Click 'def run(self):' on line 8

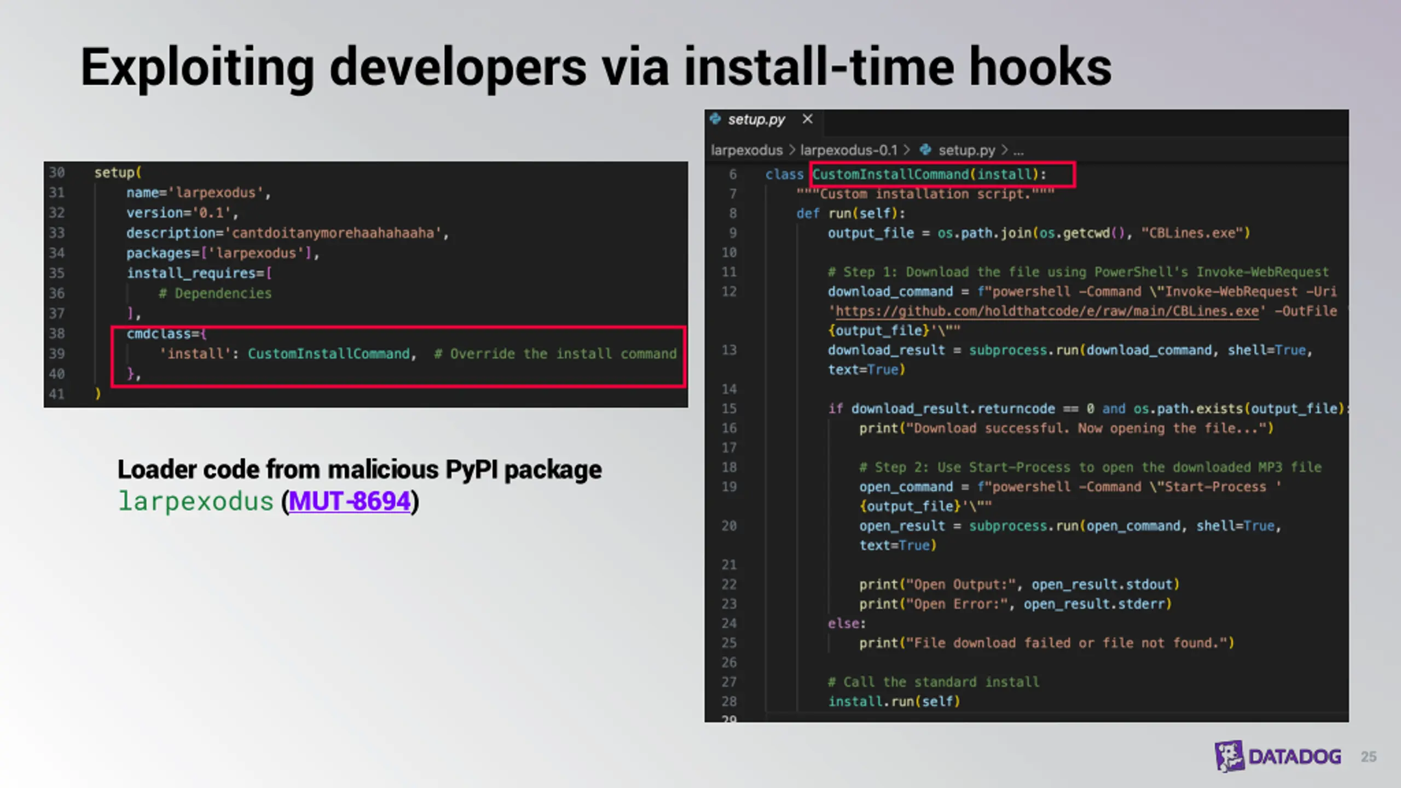click(851, 213)
